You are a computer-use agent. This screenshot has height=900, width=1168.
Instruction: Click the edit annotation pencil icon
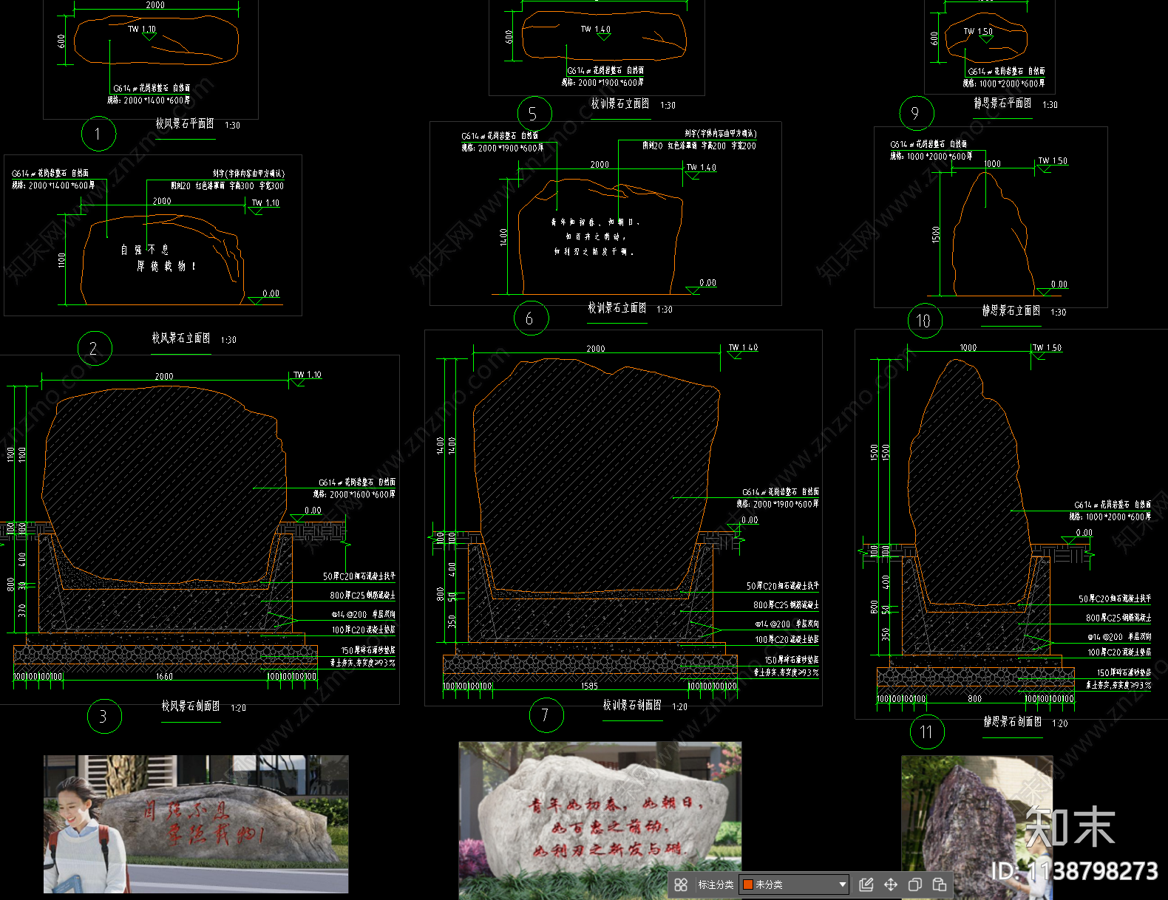pos(866,884)
